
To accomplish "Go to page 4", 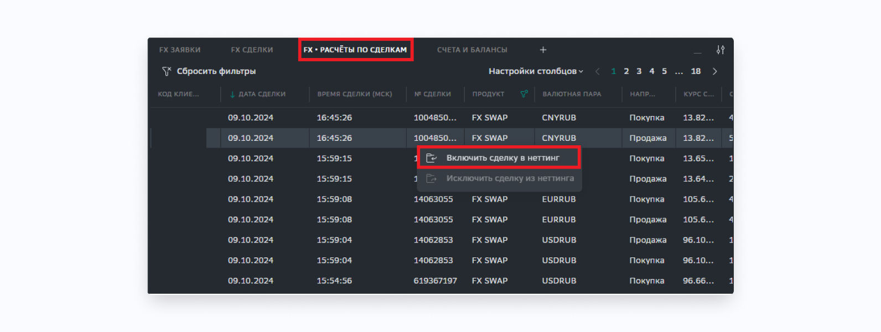I will click(652, 71).
